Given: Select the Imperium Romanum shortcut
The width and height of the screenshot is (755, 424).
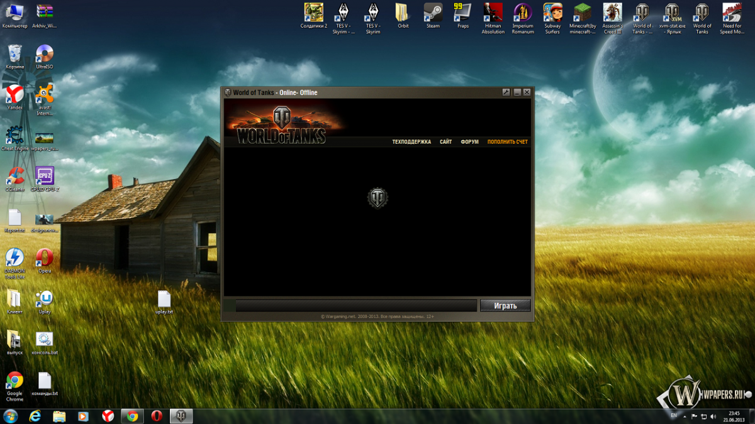Looking at the screenshot, I should (x=522, y=18).
